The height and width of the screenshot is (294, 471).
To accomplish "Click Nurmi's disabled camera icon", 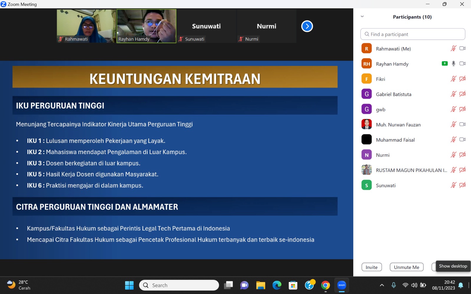I will [x=462, y=155].
